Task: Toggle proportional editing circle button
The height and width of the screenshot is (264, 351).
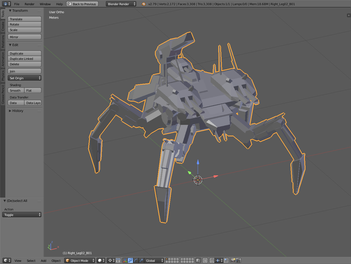Action: [205, 260]
